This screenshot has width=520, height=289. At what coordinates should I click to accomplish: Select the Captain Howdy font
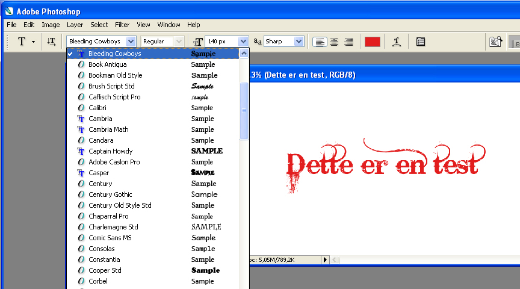pos(111,151)
